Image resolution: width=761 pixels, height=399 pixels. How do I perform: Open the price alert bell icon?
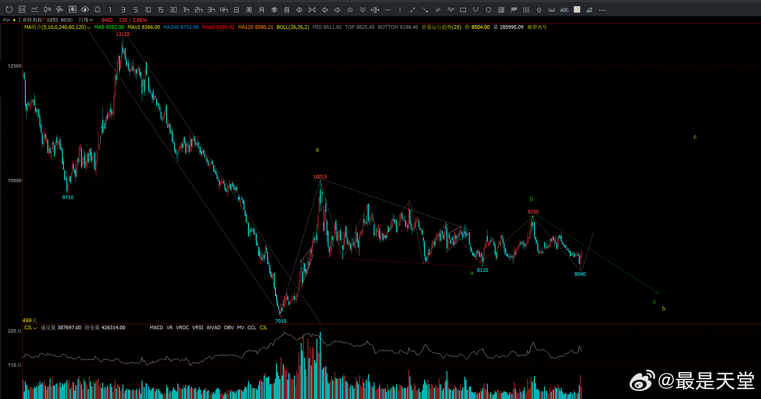(98, 10)
